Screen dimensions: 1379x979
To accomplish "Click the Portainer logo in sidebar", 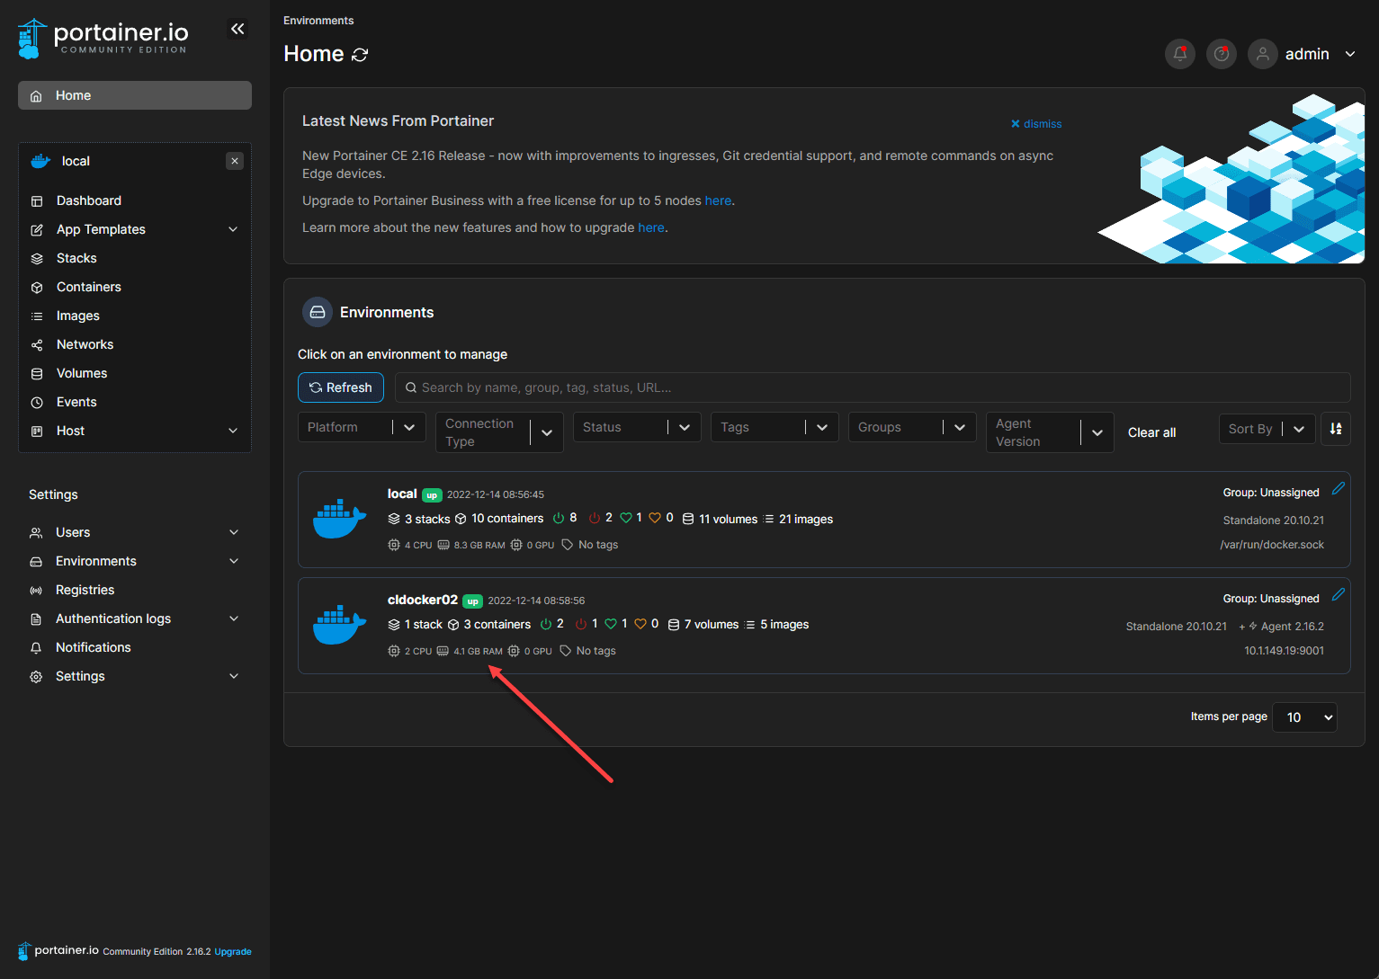I will (103, 39).
